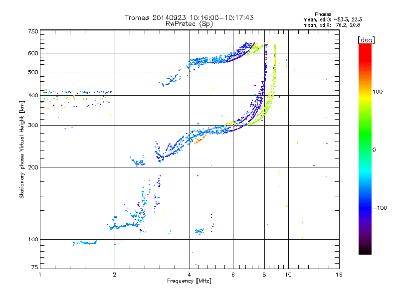Click the plot title 'Tromsø 20140923 10:16:00-10:17:43'
Screen dimensions: 399x299
[x=189, y=17]
